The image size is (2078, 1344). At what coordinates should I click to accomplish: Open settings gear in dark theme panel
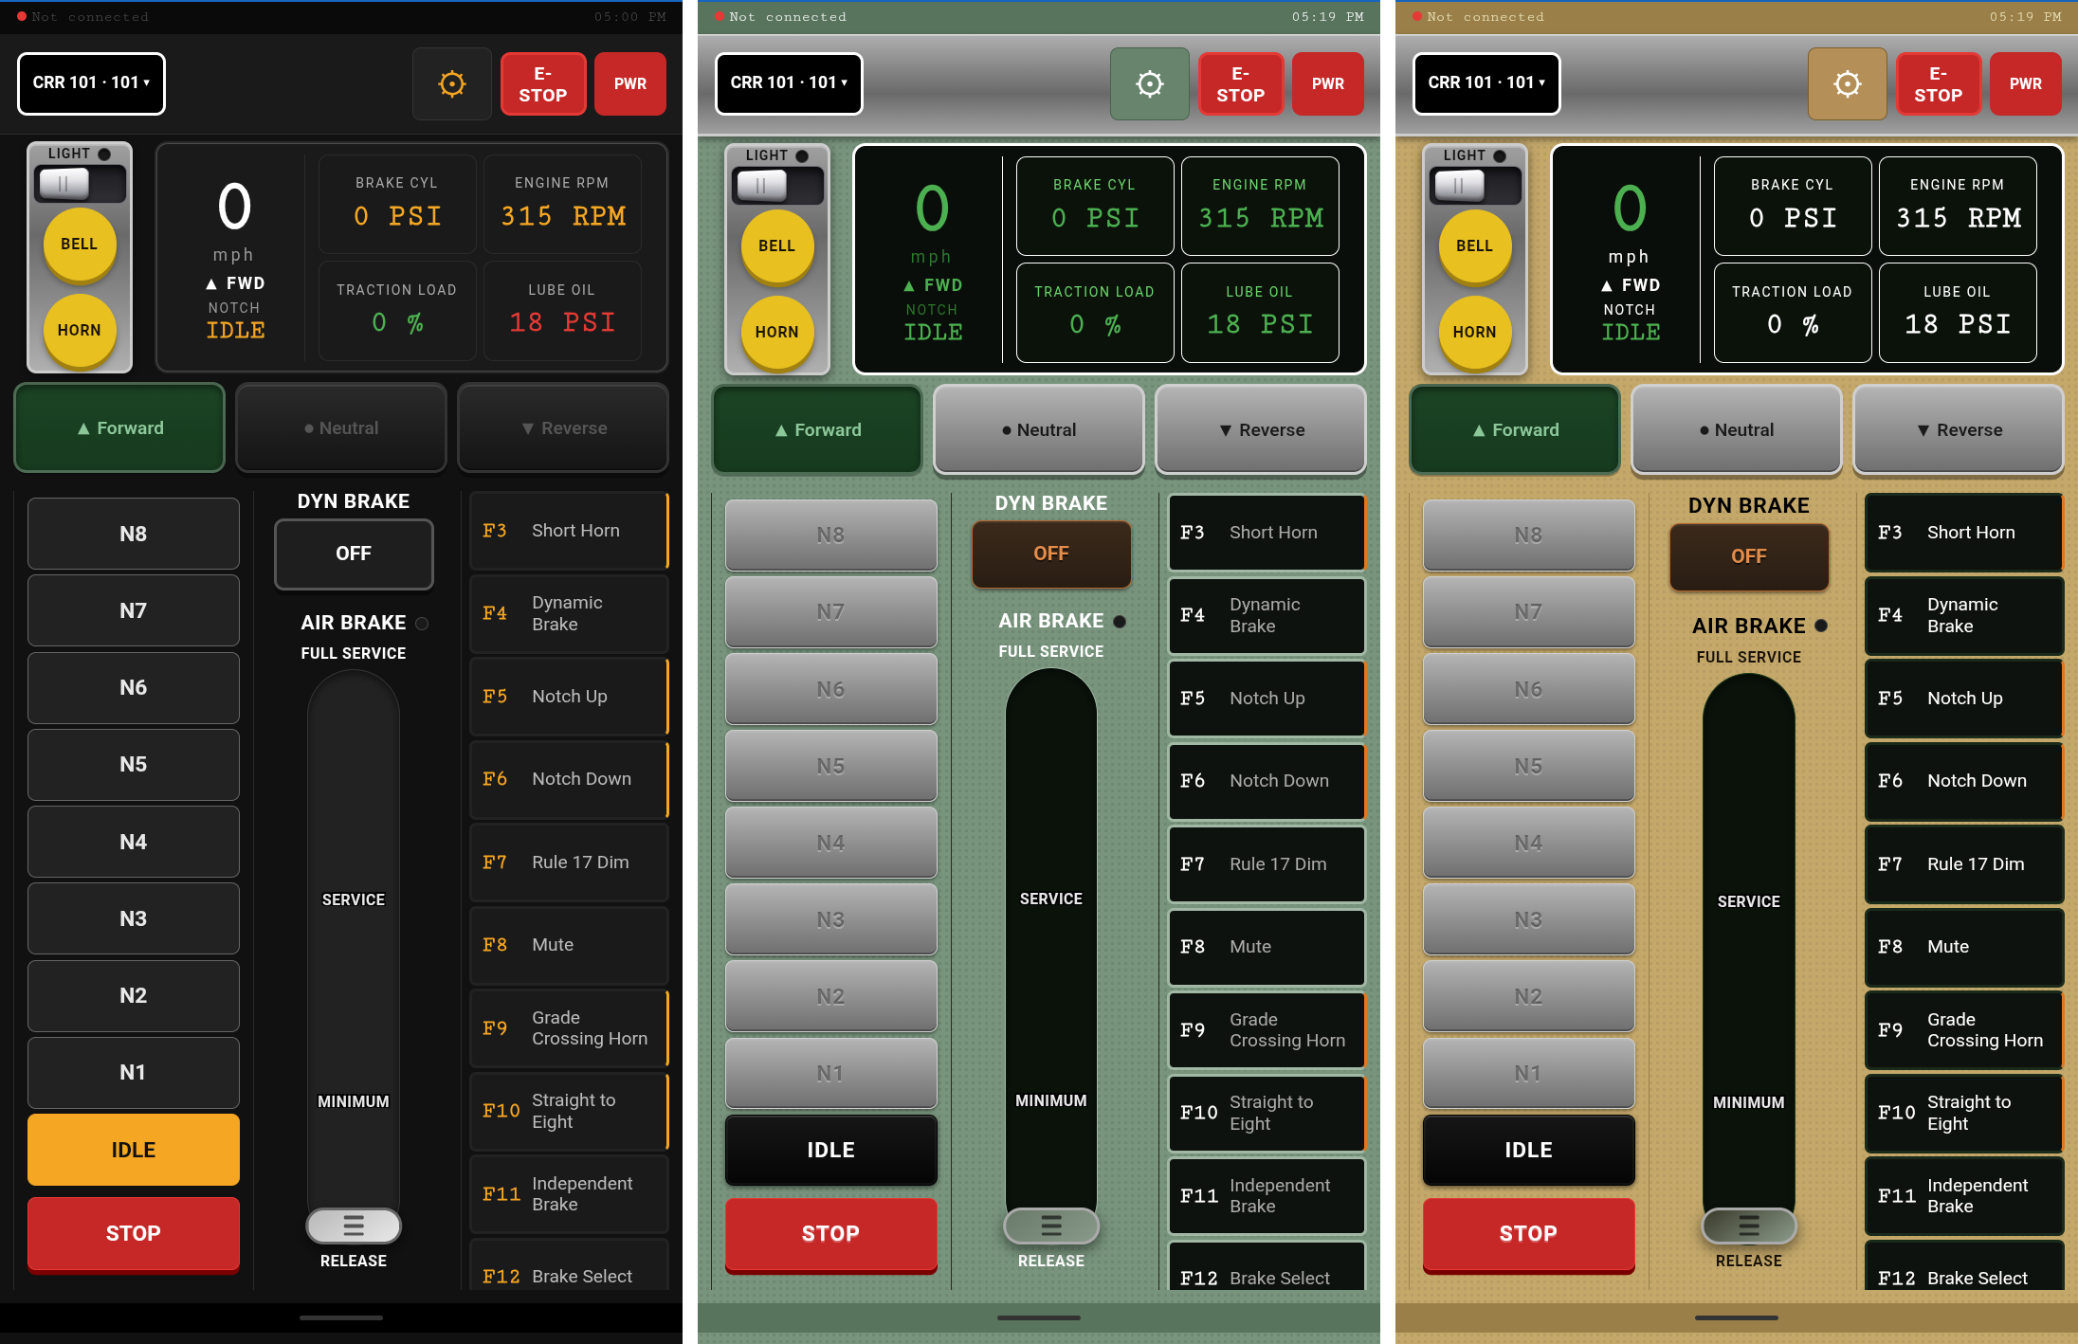[452, 83]
